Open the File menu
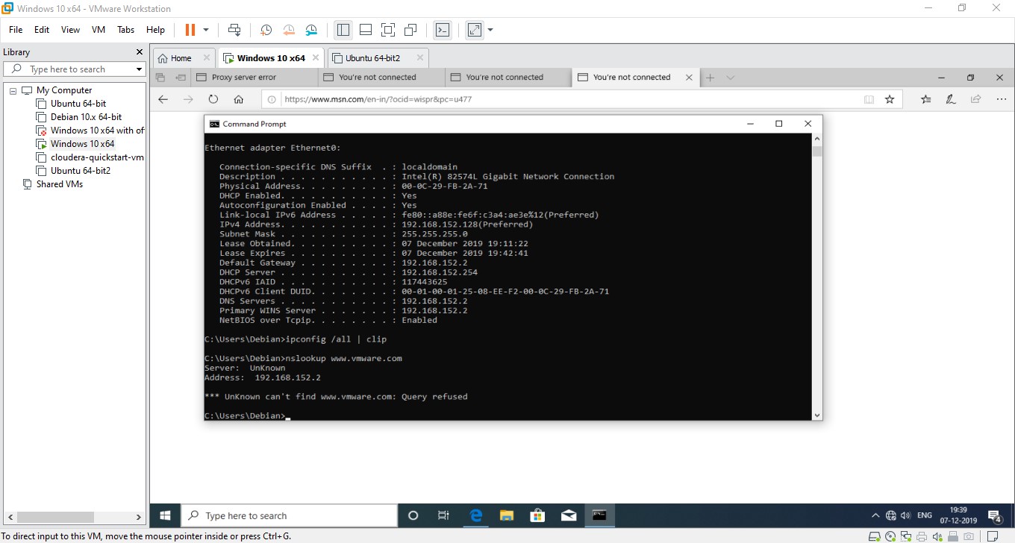The image size is (1015, 543). (x=16, y=30)
